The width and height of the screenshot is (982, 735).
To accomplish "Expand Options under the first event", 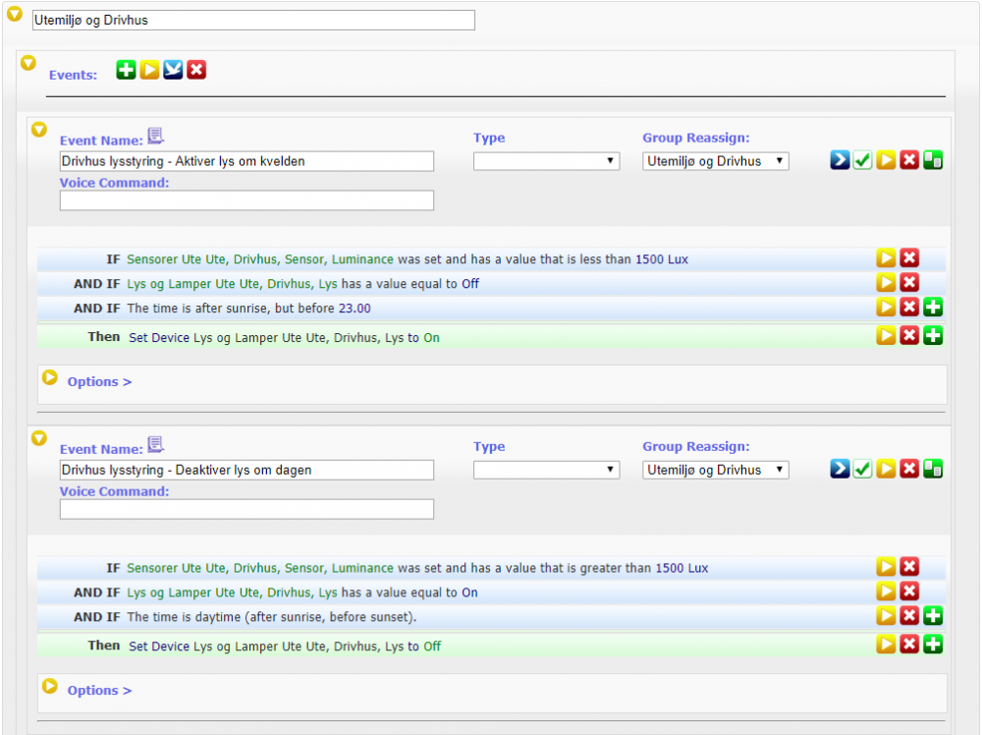I will click(50, 377).
